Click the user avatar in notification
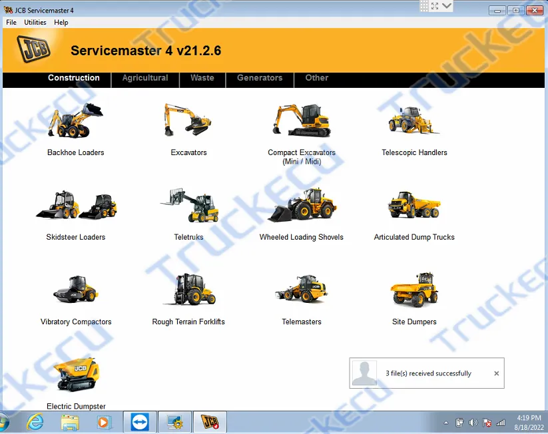The image size is (548, 434). (x=364, y=373)
